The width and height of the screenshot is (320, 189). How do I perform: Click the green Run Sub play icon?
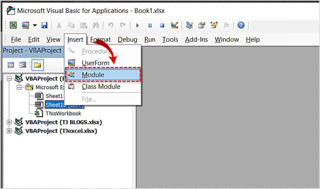point(137,25)
